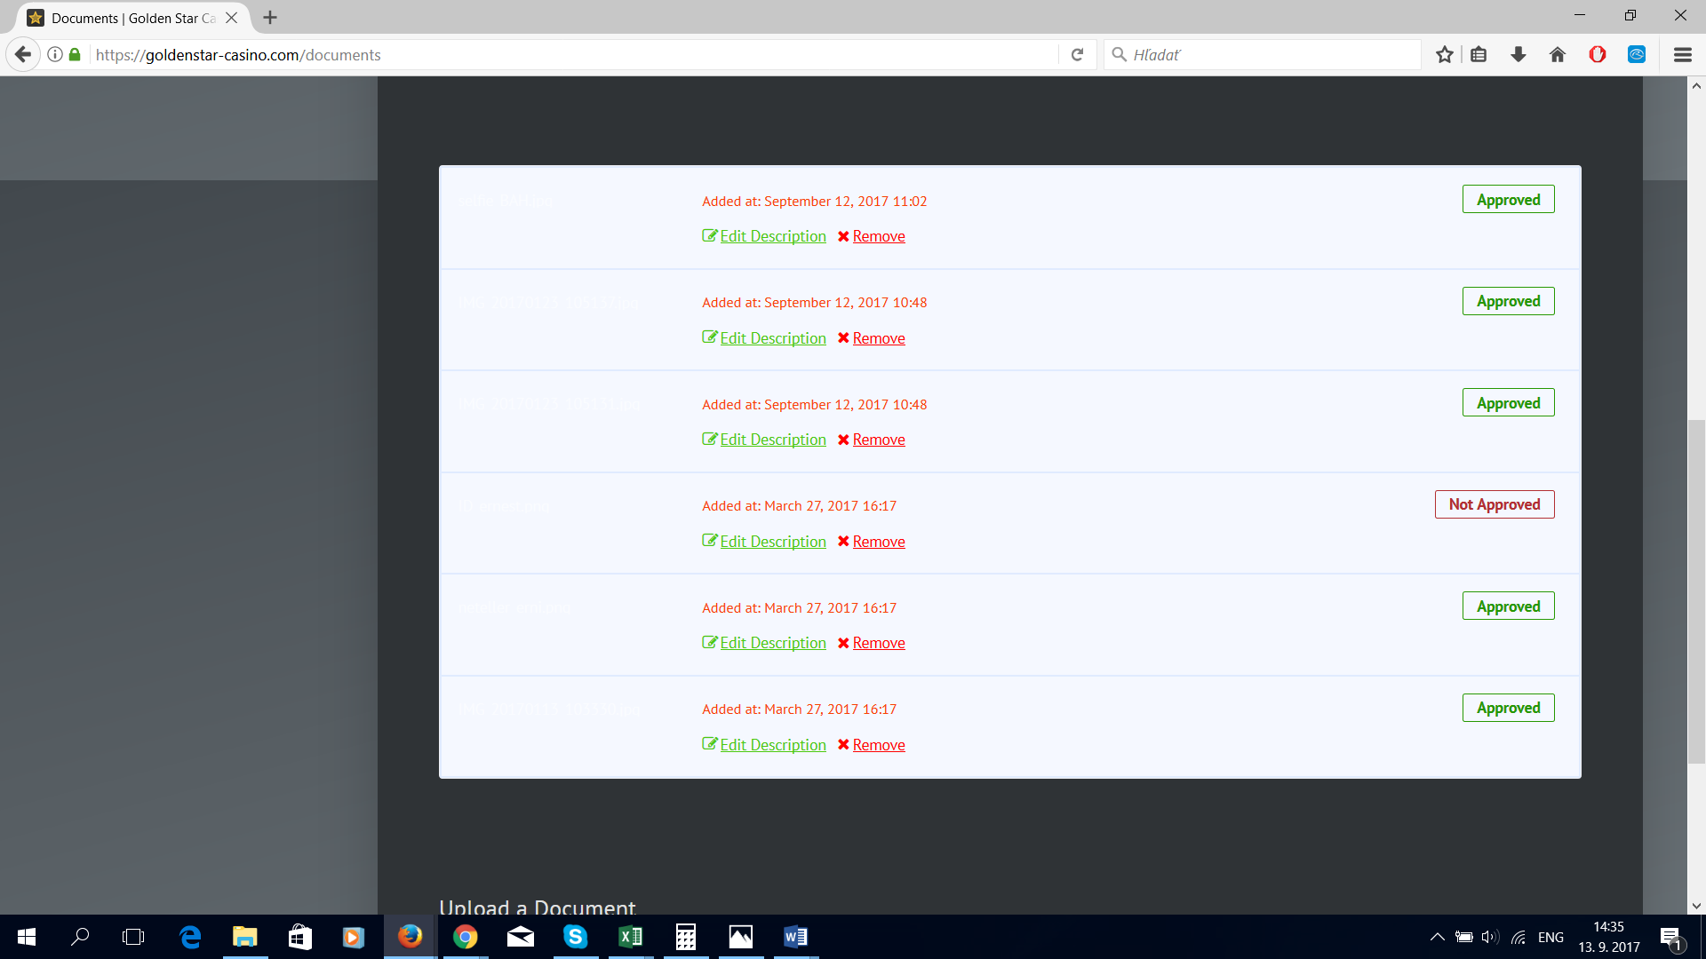This screenshot has width=1706, height=959.
Task: Open battery status in tray
Action: pos(1464,937)
